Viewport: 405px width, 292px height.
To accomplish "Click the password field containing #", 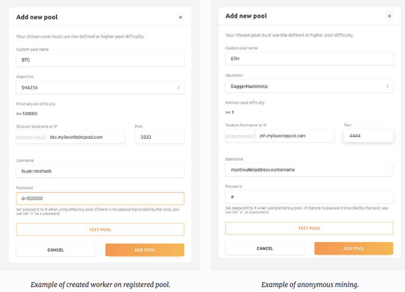I will click(x=309, y=198).
